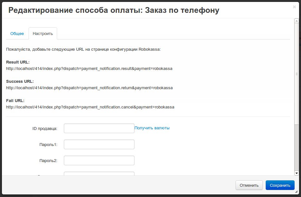Click into the Пароль1 text box
The image size is (301, 197).
(99, 144)
